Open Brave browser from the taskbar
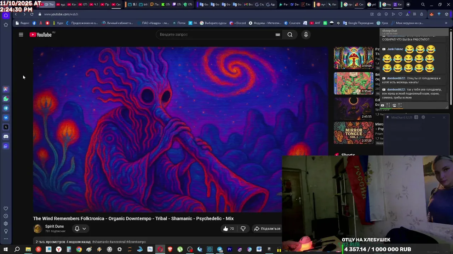The height and width of the screenshot is (254, 453). point(170,249)
